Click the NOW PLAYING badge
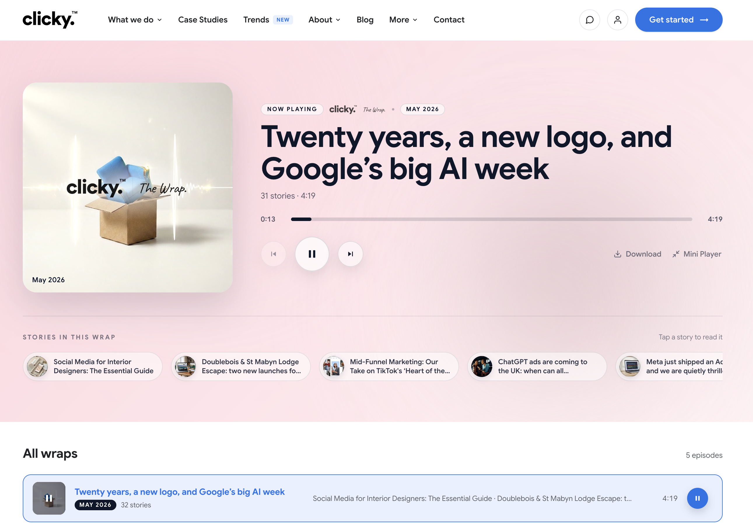 tap(292, 109)
